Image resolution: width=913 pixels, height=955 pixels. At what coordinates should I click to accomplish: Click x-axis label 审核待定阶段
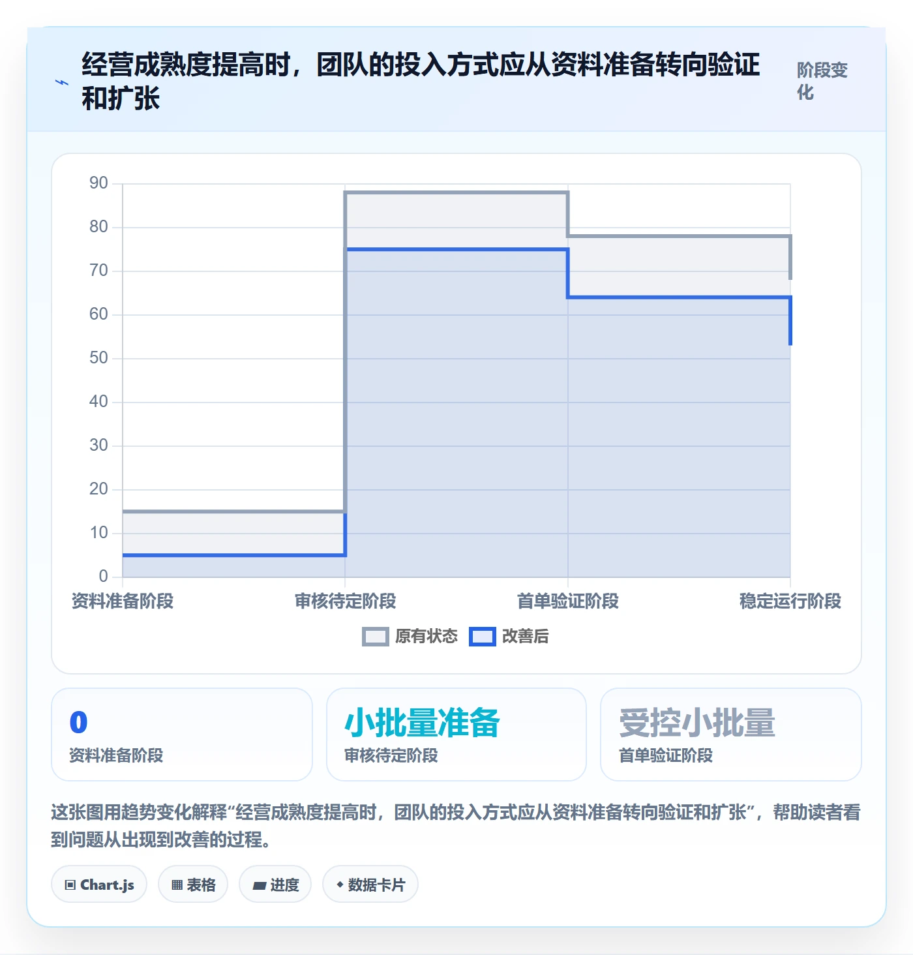pos(346,601)
